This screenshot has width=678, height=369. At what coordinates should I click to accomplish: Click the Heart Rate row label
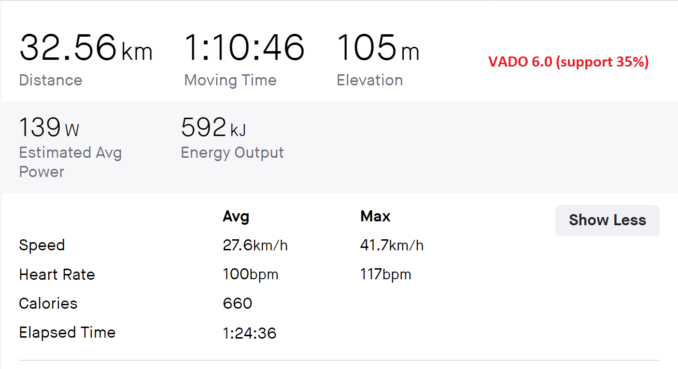click(57, 274)
